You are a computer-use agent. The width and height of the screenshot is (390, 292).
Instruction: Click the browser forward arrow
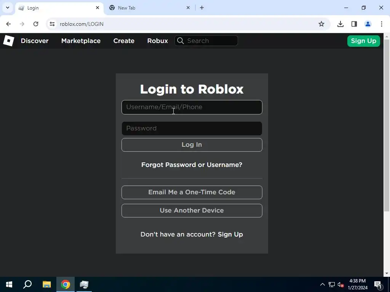point(22,24)
